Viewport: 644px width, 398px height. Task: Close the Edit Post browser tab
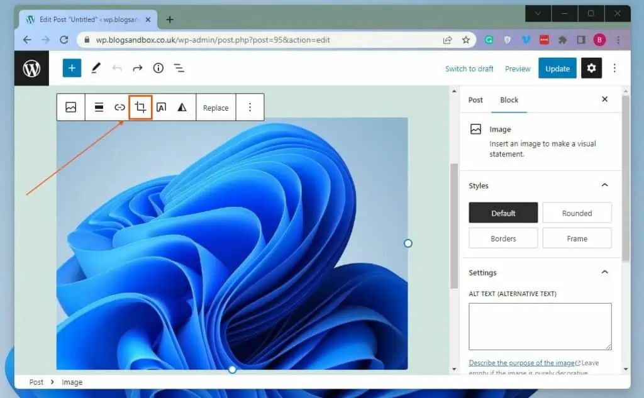[x=148, y=19]
